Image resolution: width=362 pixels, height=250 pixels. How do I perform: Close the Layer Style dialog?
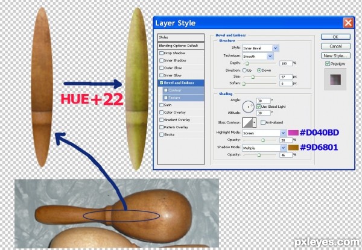tap(348, 23)
